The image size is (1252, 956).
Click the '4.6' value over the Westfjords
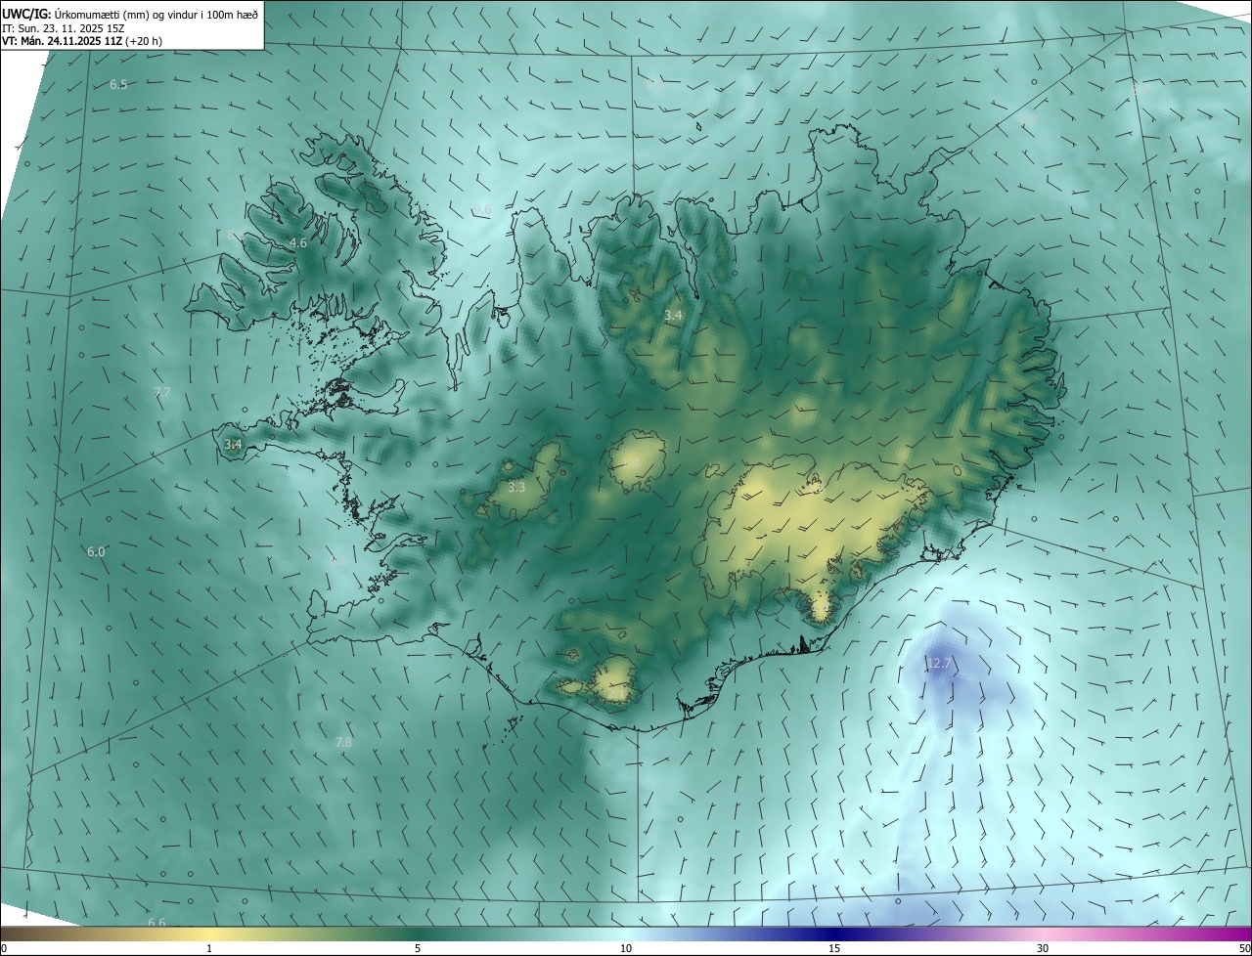(298, 242)
